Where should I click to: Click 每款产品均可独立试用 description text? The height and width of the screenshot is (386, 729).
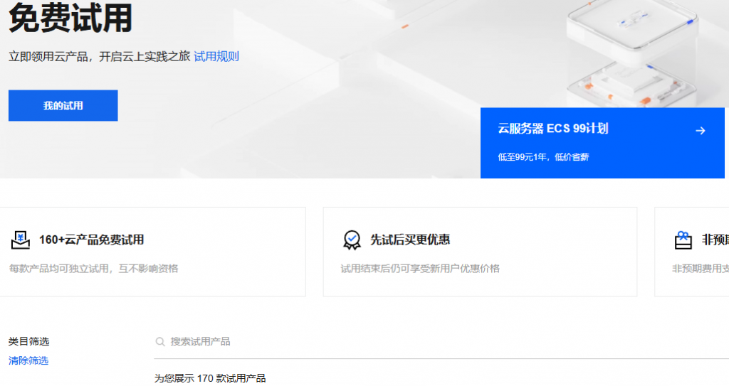93,269
